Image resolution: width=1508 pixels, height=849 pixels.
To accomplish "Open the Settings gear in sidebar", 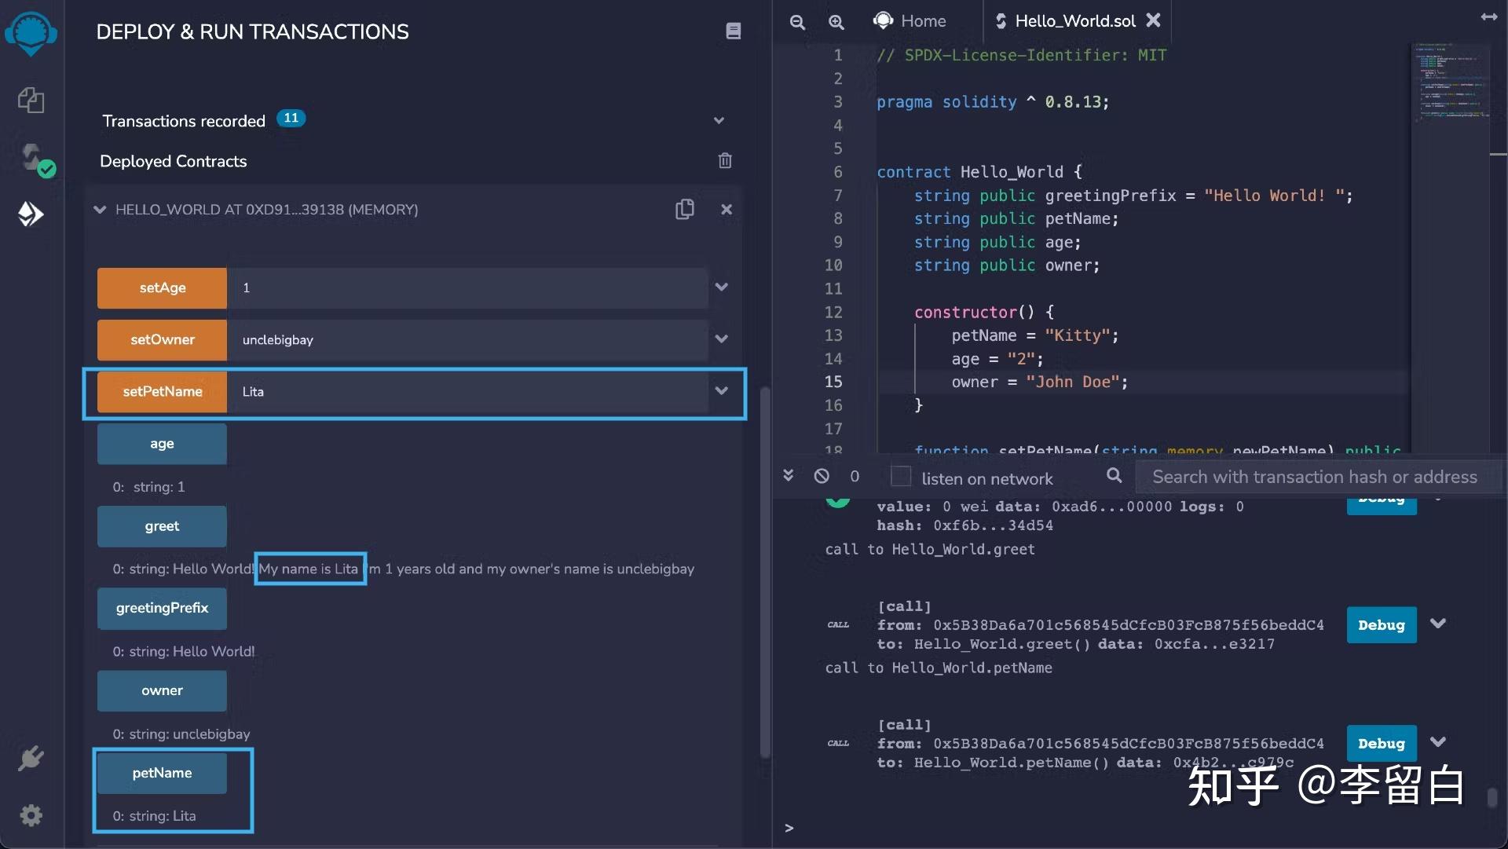I will (x=31, y=815).
